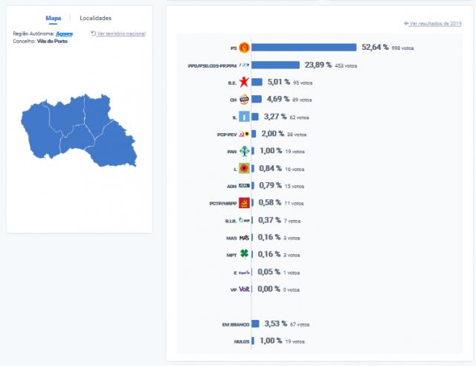Screen dimensions: 476x366
Task: Click the PS party logo icon
Action: (x=244, y=48)
